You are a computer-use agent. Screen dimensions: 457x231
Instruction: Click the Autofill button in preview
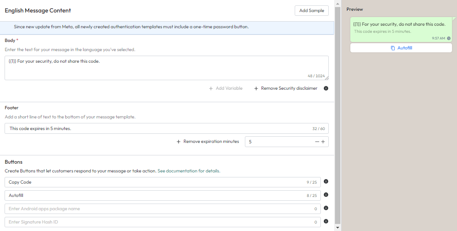point(401,48)
